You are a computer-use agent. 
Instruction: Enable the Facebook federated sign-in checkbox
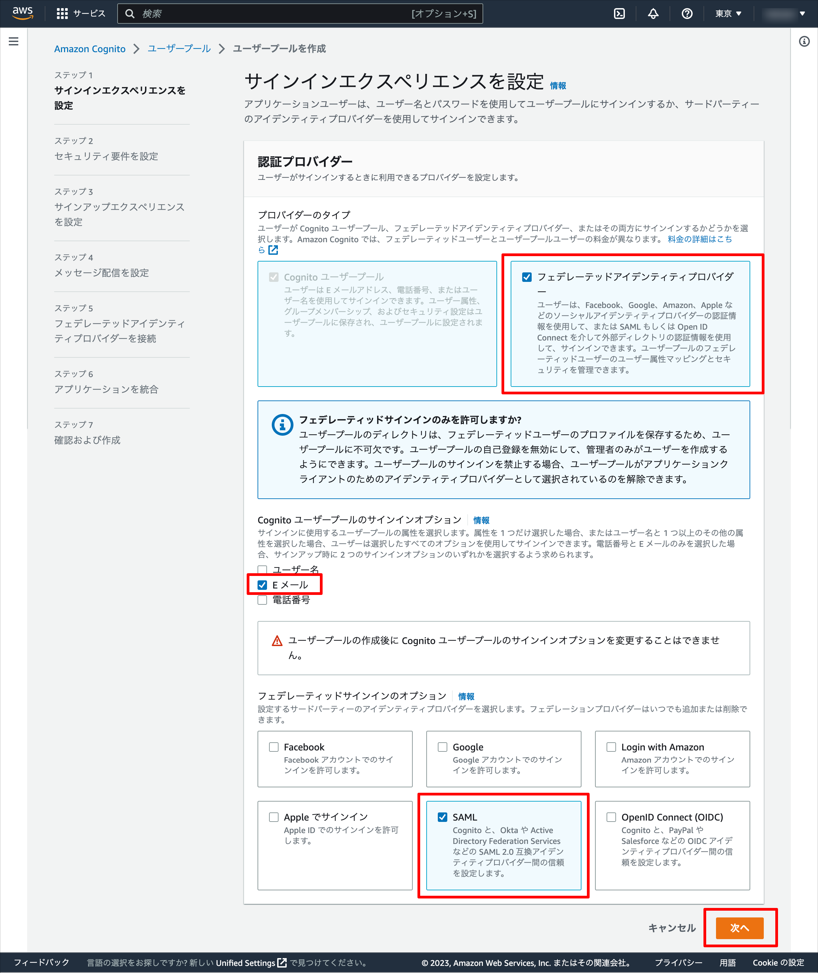coord(273,747)
